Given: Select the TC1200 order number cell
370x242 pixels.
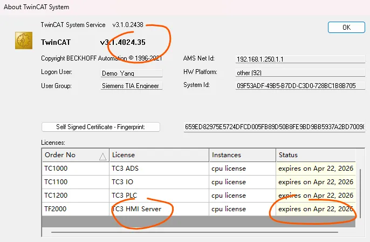Looking at the screenshot, I should coord(76,196).
